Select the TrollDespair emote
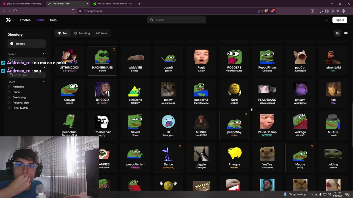This screenshot has width=353, height=198. pos(102,125)
